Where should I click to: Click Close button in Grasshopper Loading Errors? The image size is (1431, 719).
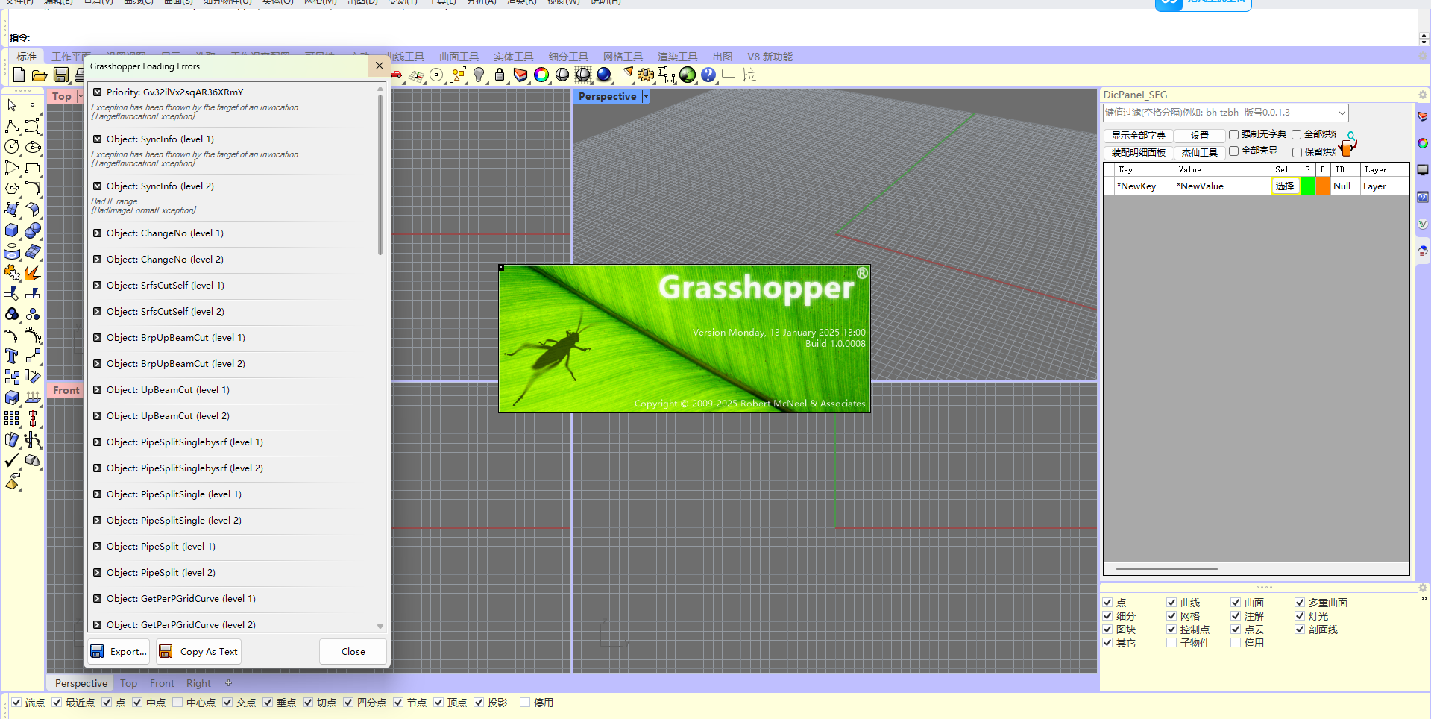point(353,652)
